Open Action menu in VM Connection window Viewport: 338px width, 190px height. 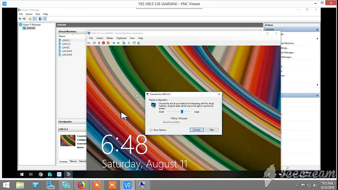point(100,38)
